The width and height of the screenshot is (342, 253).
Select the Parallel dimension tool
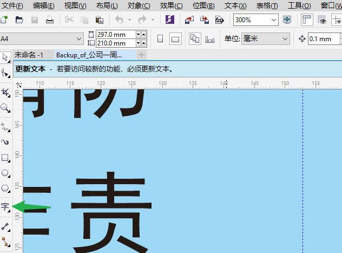pyautogui.click(x=5, y=226)
